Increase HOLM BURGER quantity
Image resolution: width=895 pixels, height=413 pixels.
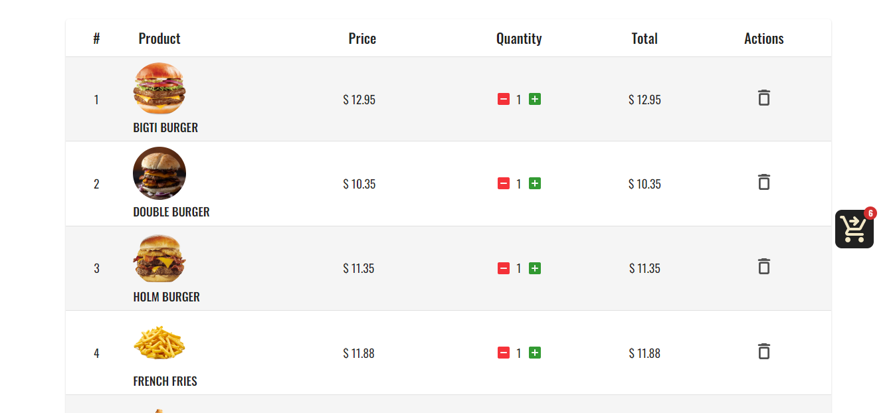534,268
